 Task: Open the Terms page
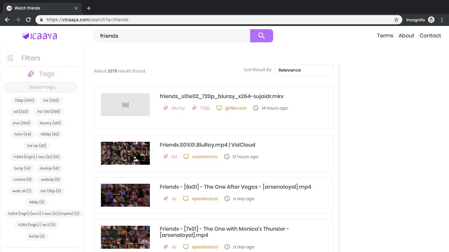click(x=385, y=36)
